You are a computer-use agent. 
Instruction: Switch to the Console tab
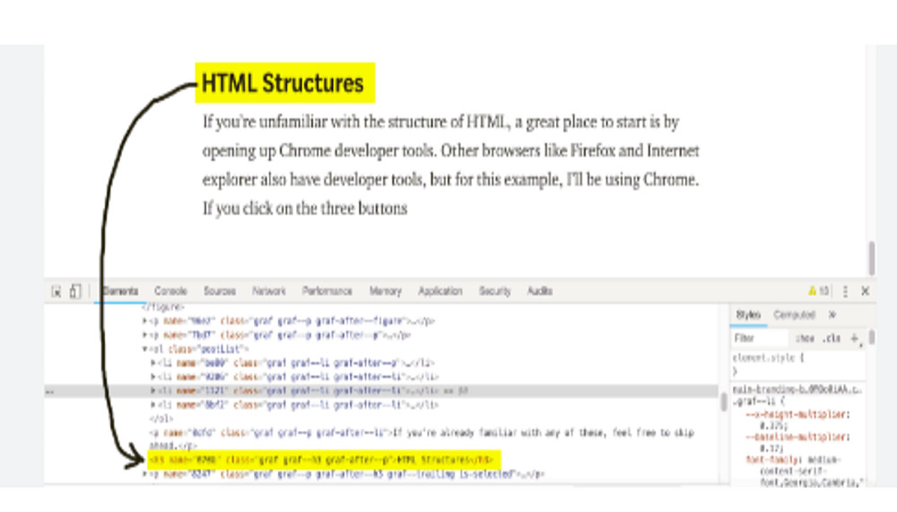pos(170,291)
